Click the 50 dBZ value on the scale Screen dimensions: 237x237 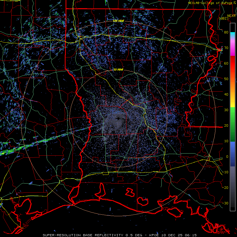tap(226, 79)
